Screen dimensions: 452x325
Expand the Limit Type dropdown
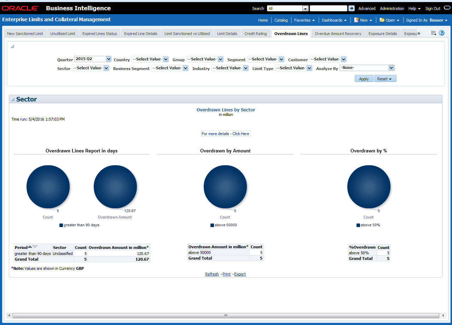309,68
